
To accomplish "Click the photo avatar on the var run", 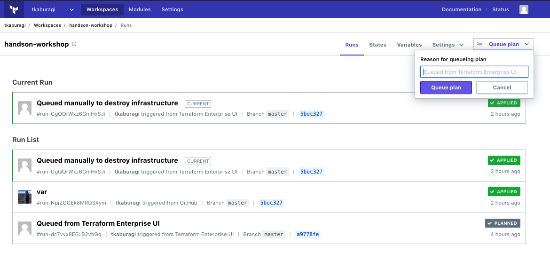I will click(25, 197).
